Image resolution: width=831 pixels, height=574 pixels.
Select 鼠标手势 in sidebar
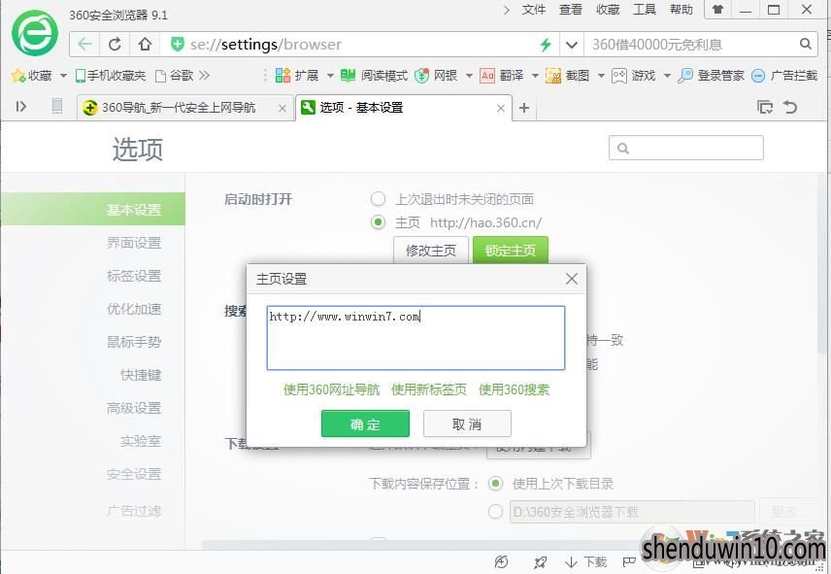point(134,342)
